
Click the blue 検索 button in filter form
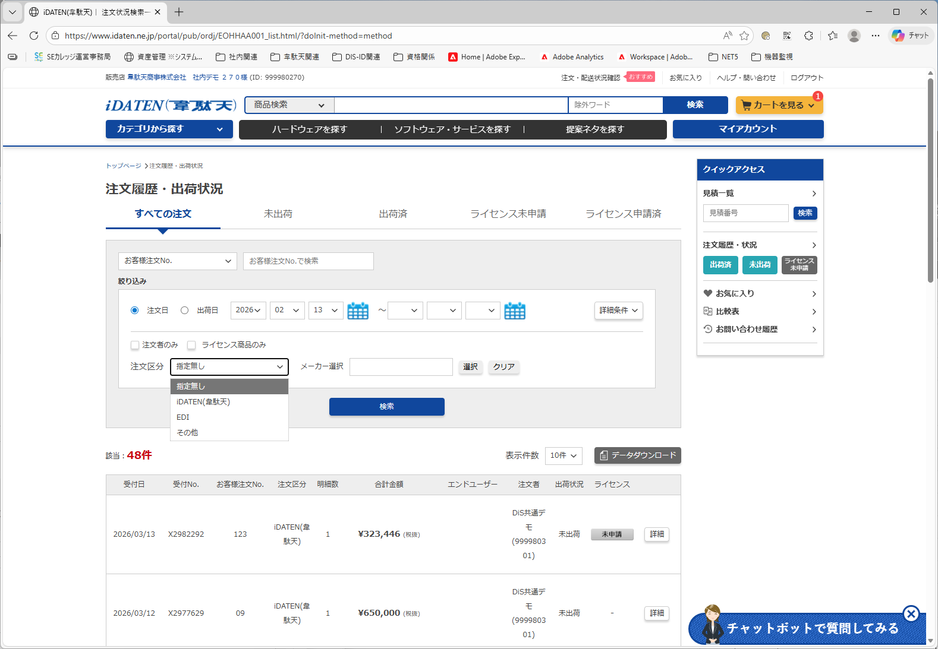click(x=386, y=407)
